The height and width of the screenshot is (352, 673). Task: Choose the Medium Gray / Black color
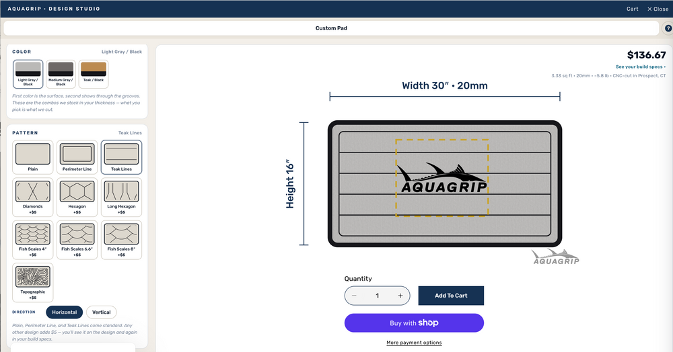click(61, 74)
